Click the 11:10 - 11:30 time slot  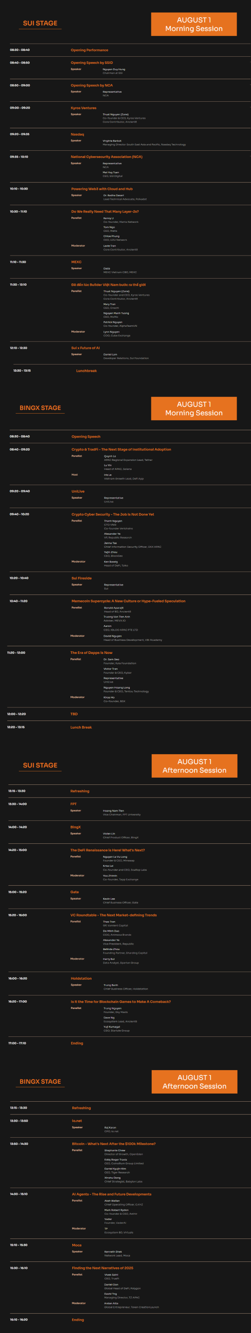pyautogui.click(x=18, y=262)
